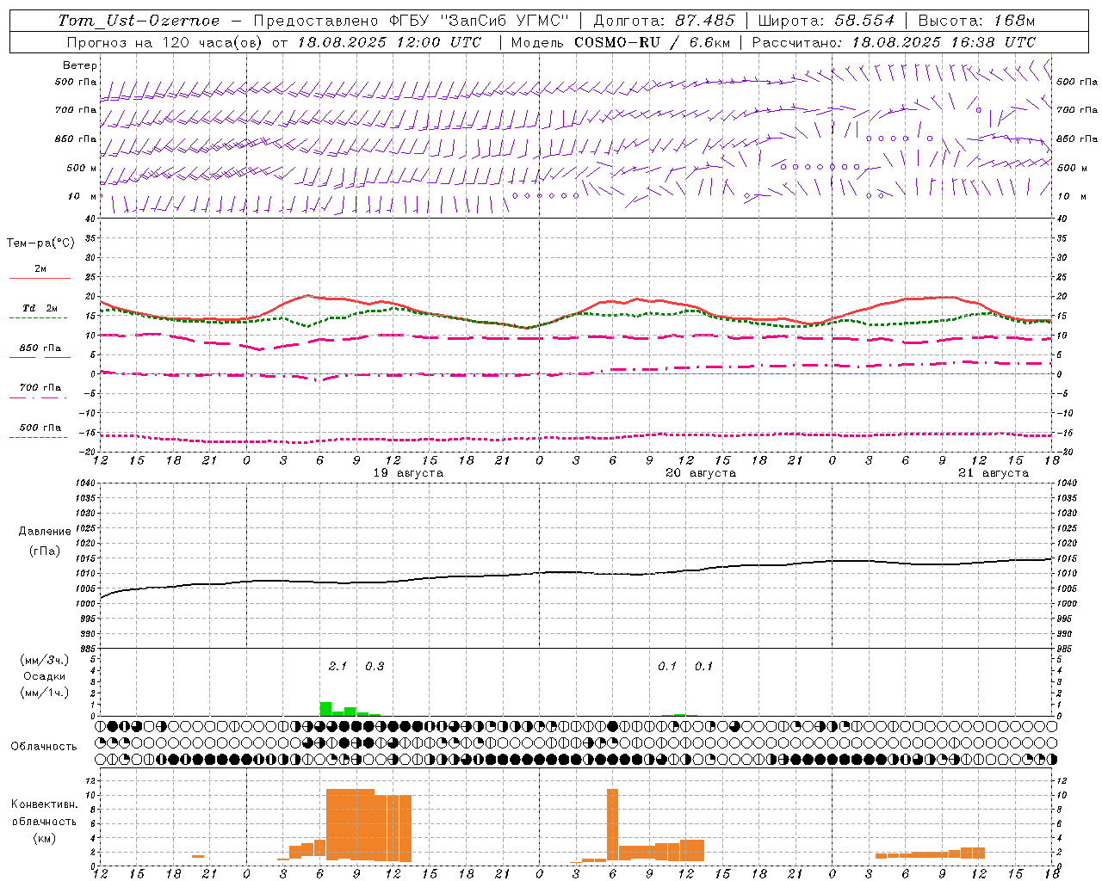Click the 700 гПа temperature legend entry
This screenshot has height=881, width=1102.
tap(40, 388)
